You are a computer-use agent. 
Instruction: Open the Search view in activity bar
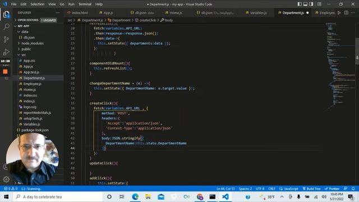tap(6, 27)
